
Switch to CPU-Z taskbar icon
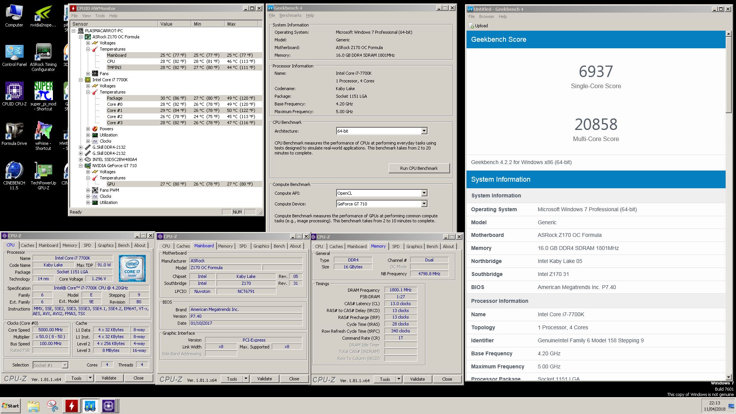coord(108,406)
